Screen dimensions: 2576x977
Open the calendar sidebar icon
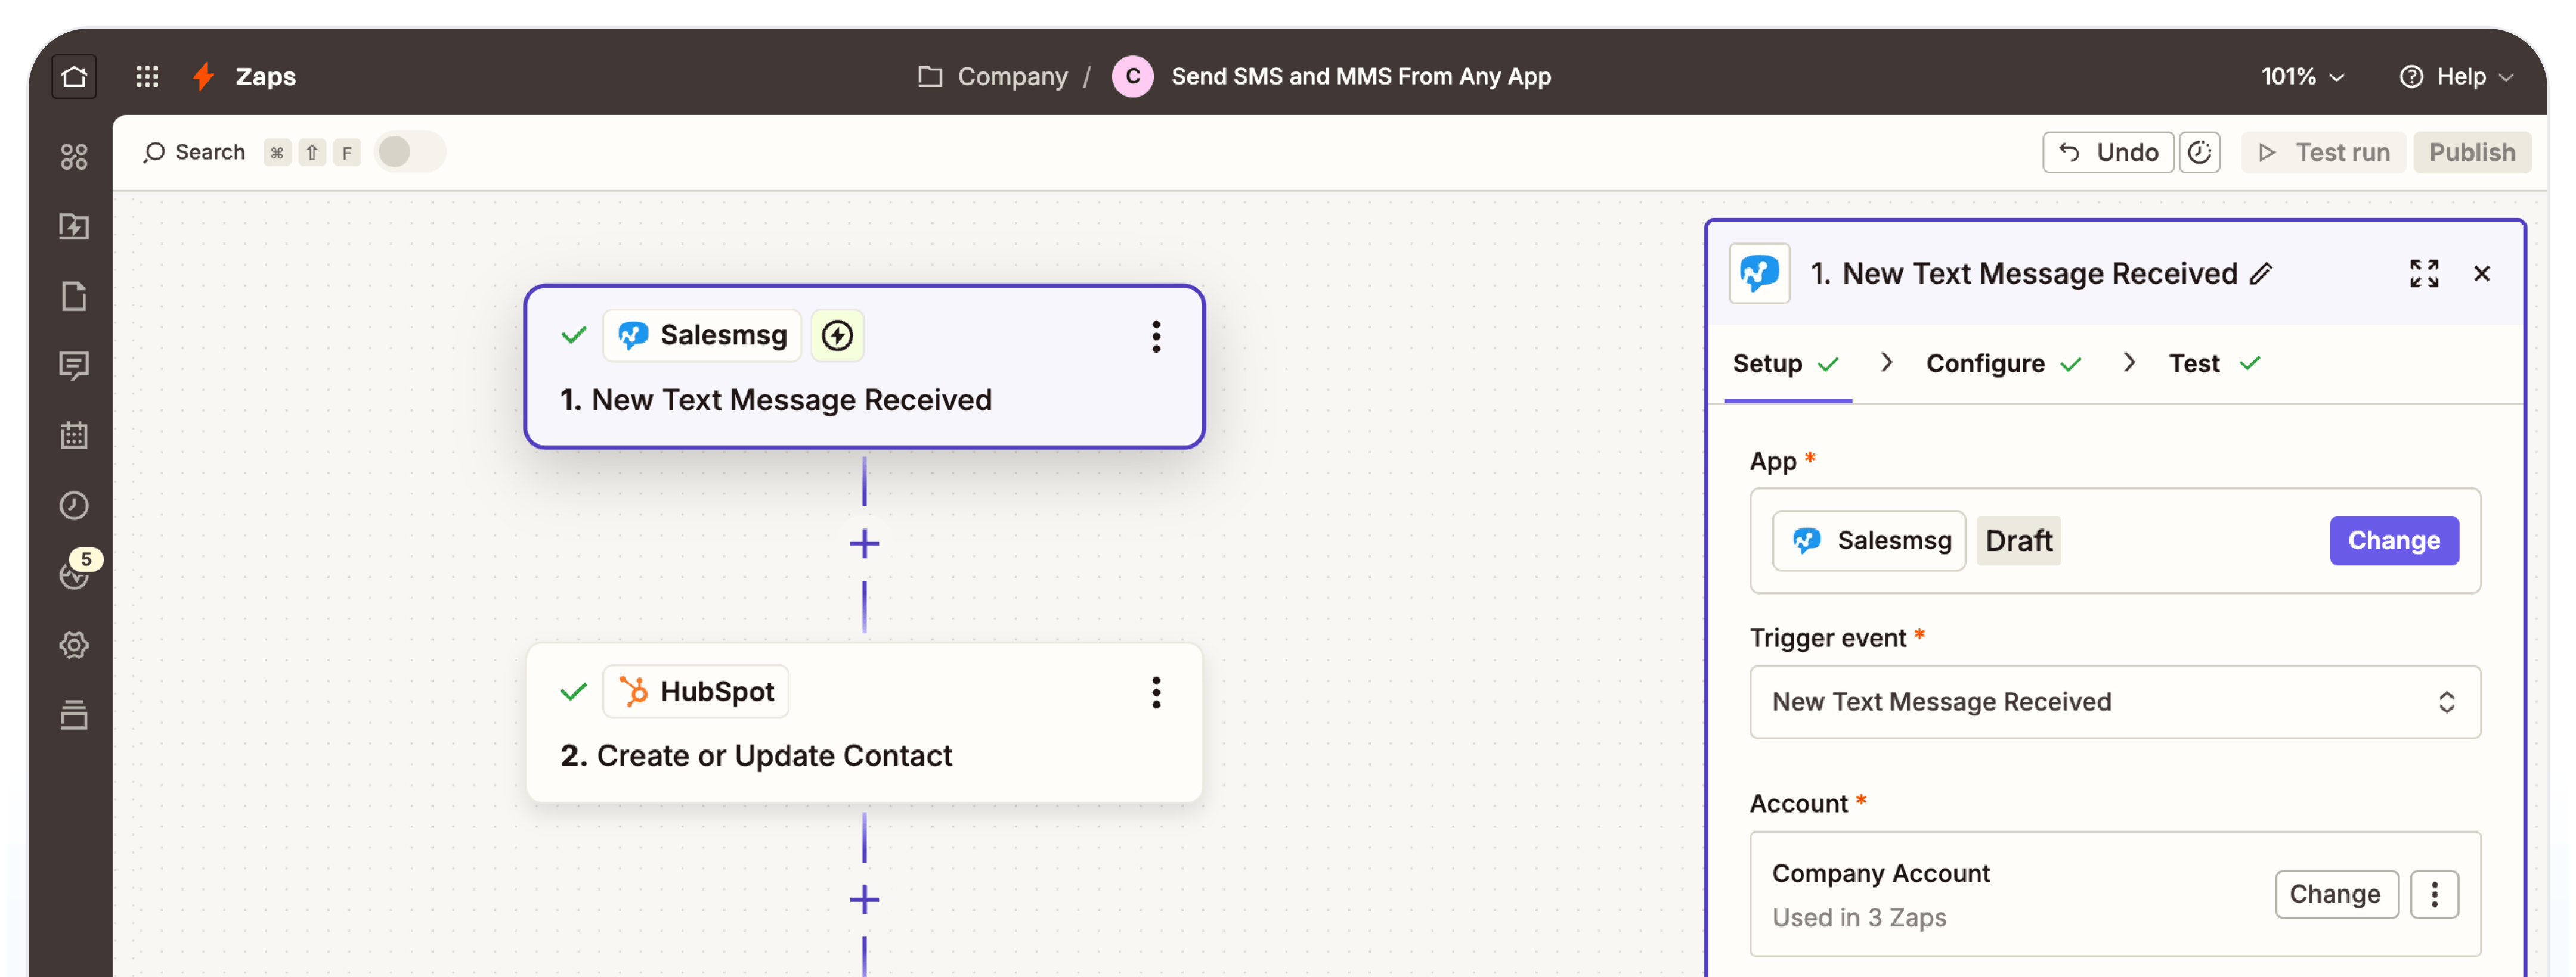(x=74, y=435)
